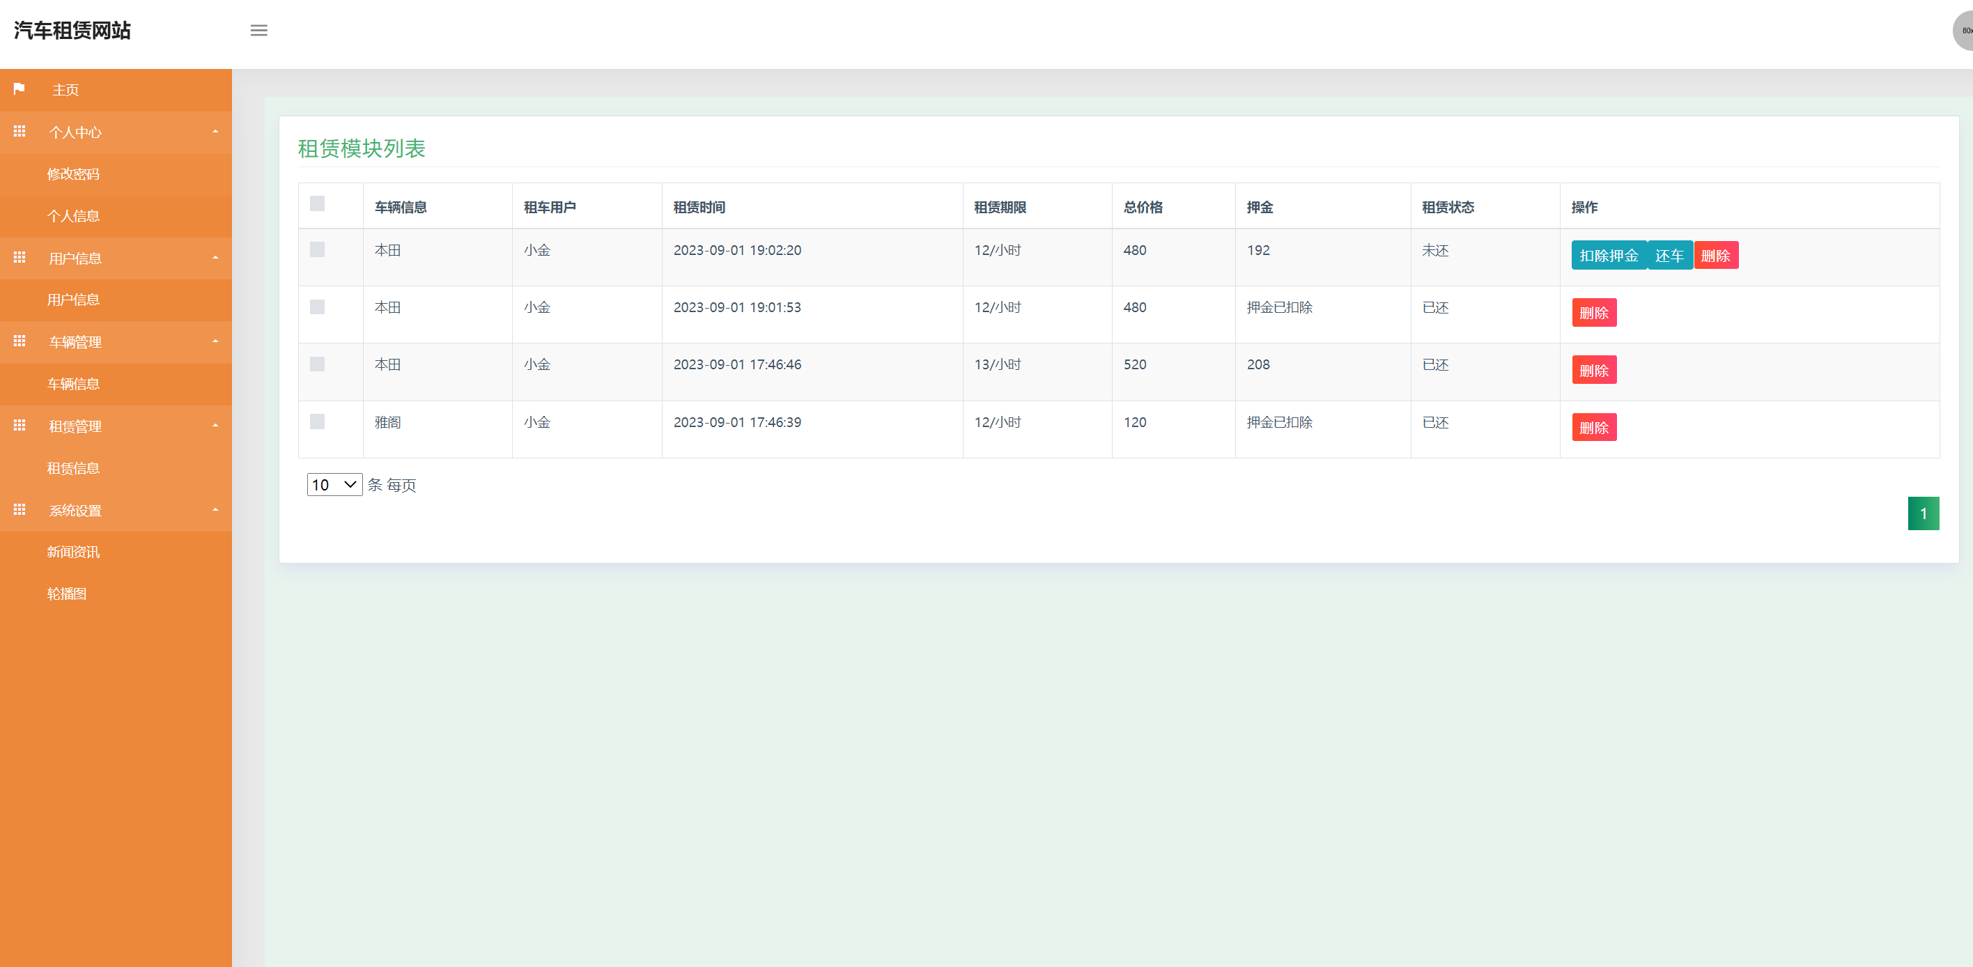Click the grid icon beside 租赁管理
Image resolution: width=1973 pixels, height=967 pixels.
pos(19,426)
